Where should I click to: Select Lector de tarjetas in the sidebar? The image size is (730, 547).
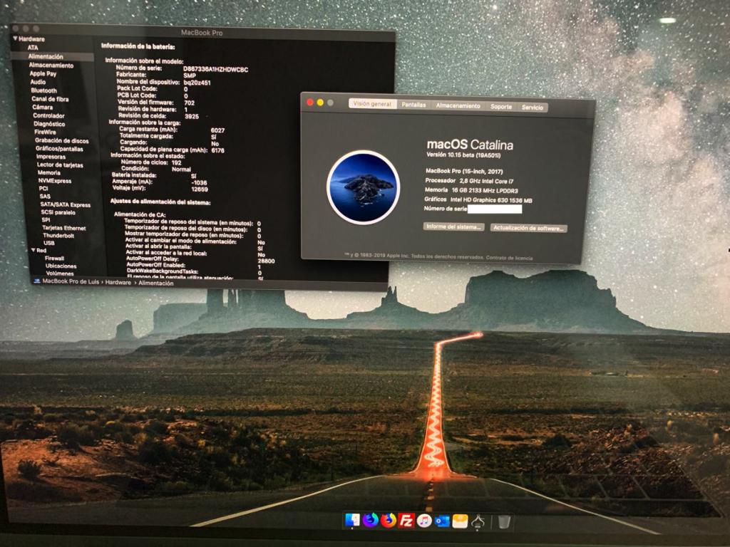pyautogui.click(x=60, y=165)
